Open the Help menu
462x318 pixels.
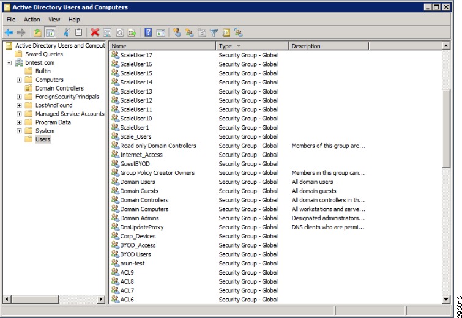coord(74,20)
